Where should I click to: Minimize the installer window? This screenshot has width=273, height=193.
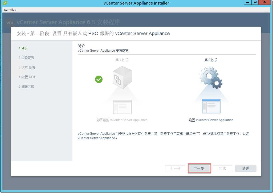point(248,2)
